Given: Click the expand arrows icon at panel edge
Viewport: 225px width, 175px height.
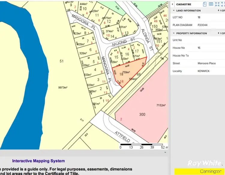Looking at the screenshot, I should pyautogui.click(x=223, y=4).
